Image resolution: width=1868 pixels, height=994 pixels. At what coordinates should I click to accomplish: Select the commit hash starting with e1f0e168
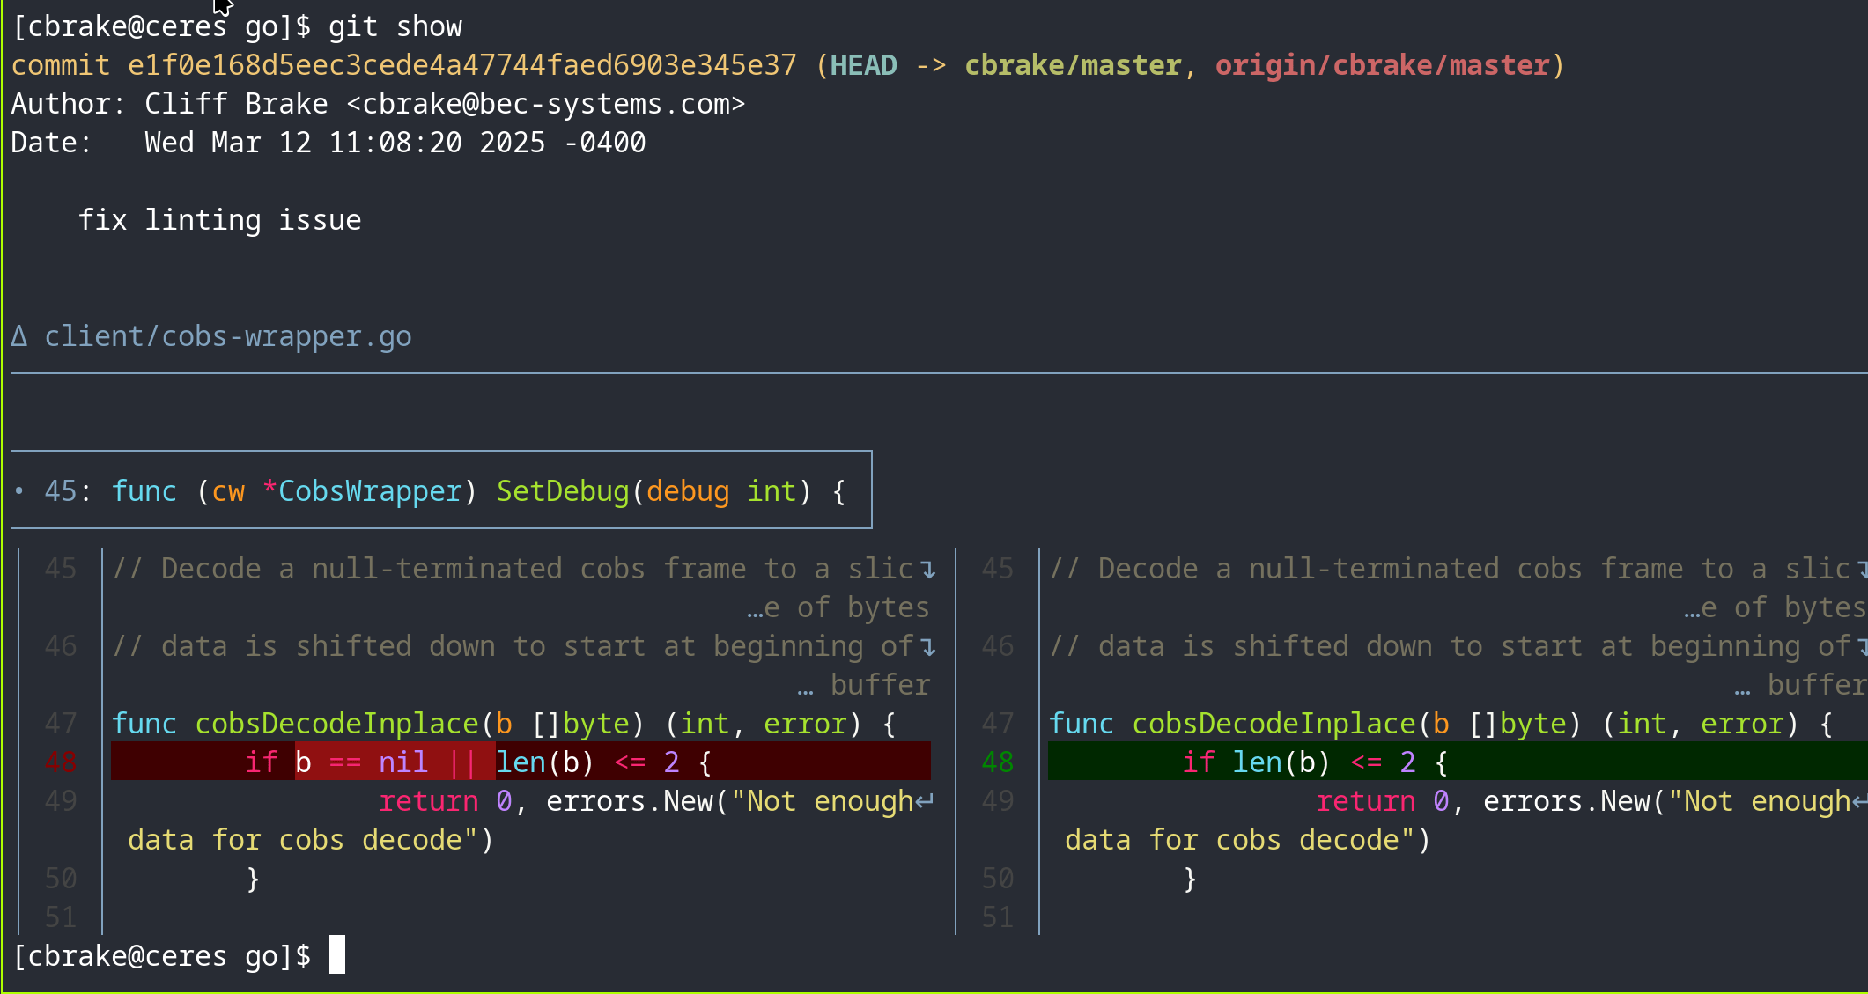(x=462, y=65)
